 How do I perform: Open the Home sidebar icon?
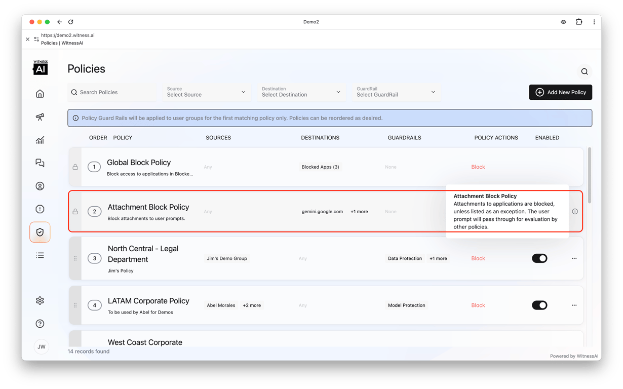(x=40, y=94)
